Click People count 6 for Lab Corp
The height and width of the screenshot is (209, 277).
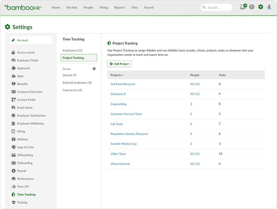click(191, 124)
